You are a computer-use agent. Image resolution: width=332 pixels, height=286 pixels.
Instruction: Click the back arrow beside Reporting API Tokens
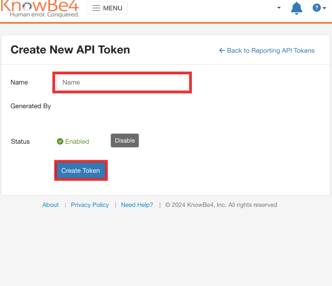tap(222, 50)
